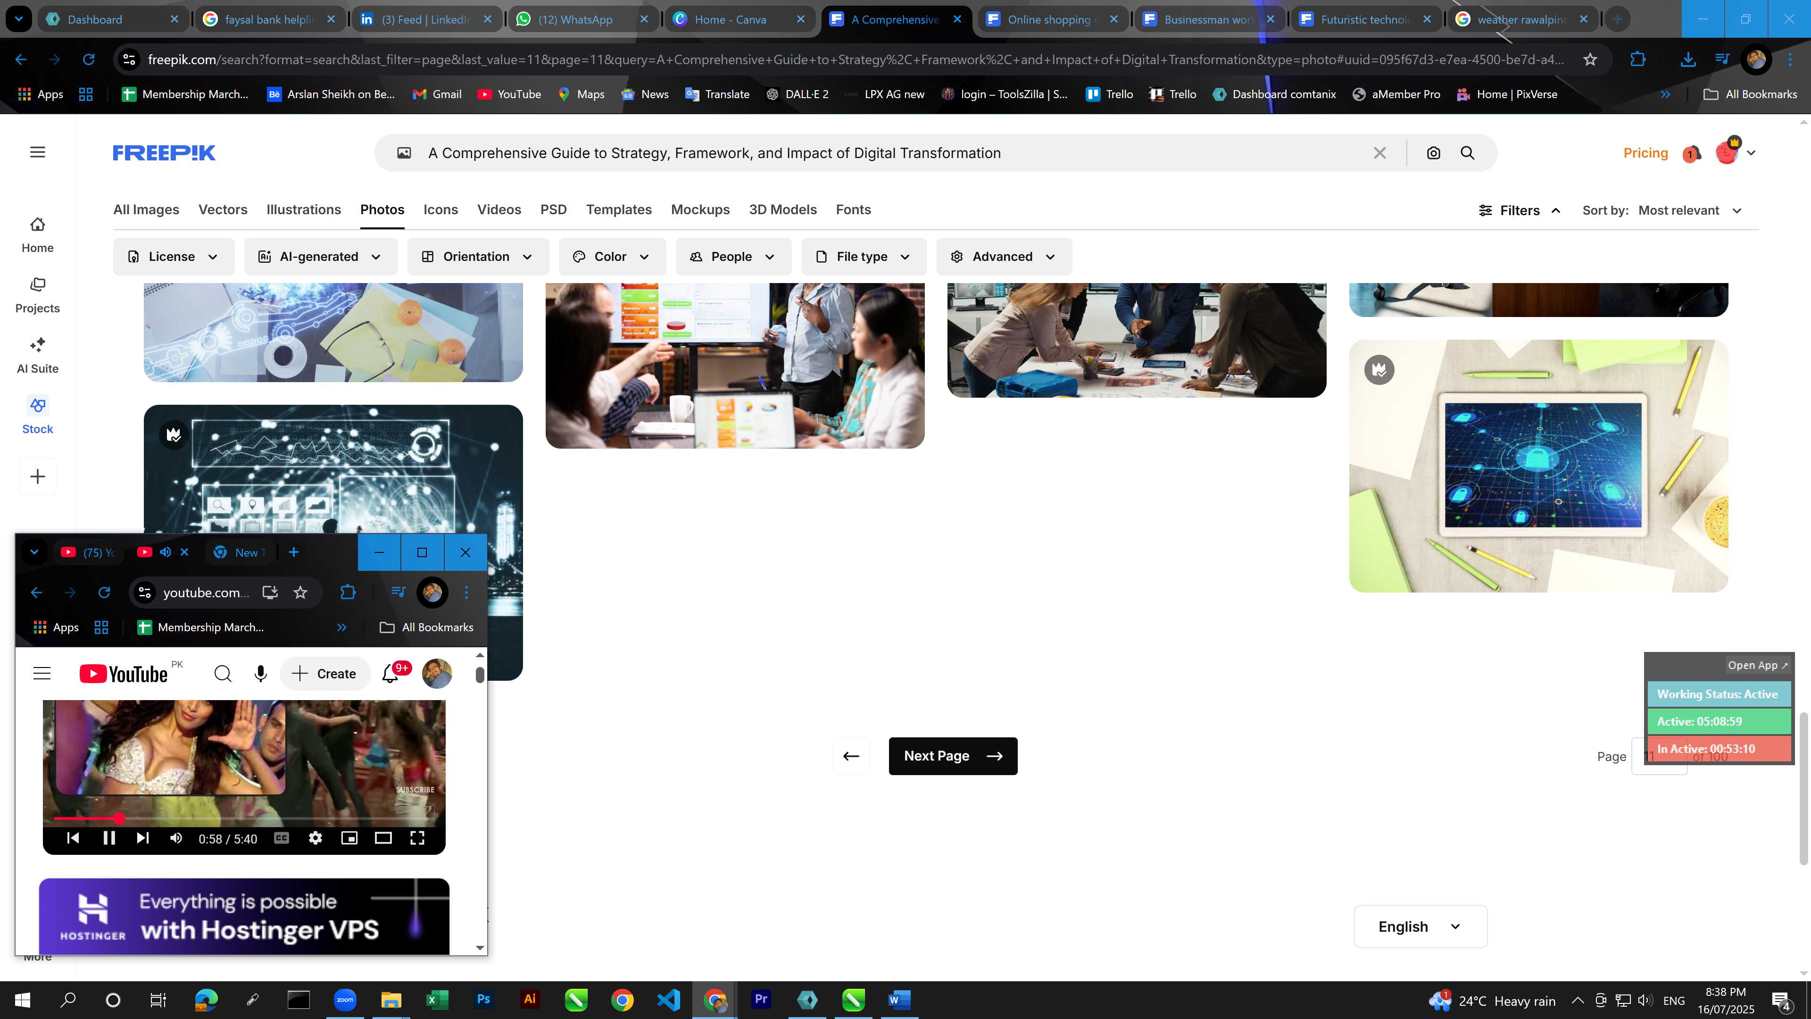
Task: Open the English language selector
Action: 1420,926
